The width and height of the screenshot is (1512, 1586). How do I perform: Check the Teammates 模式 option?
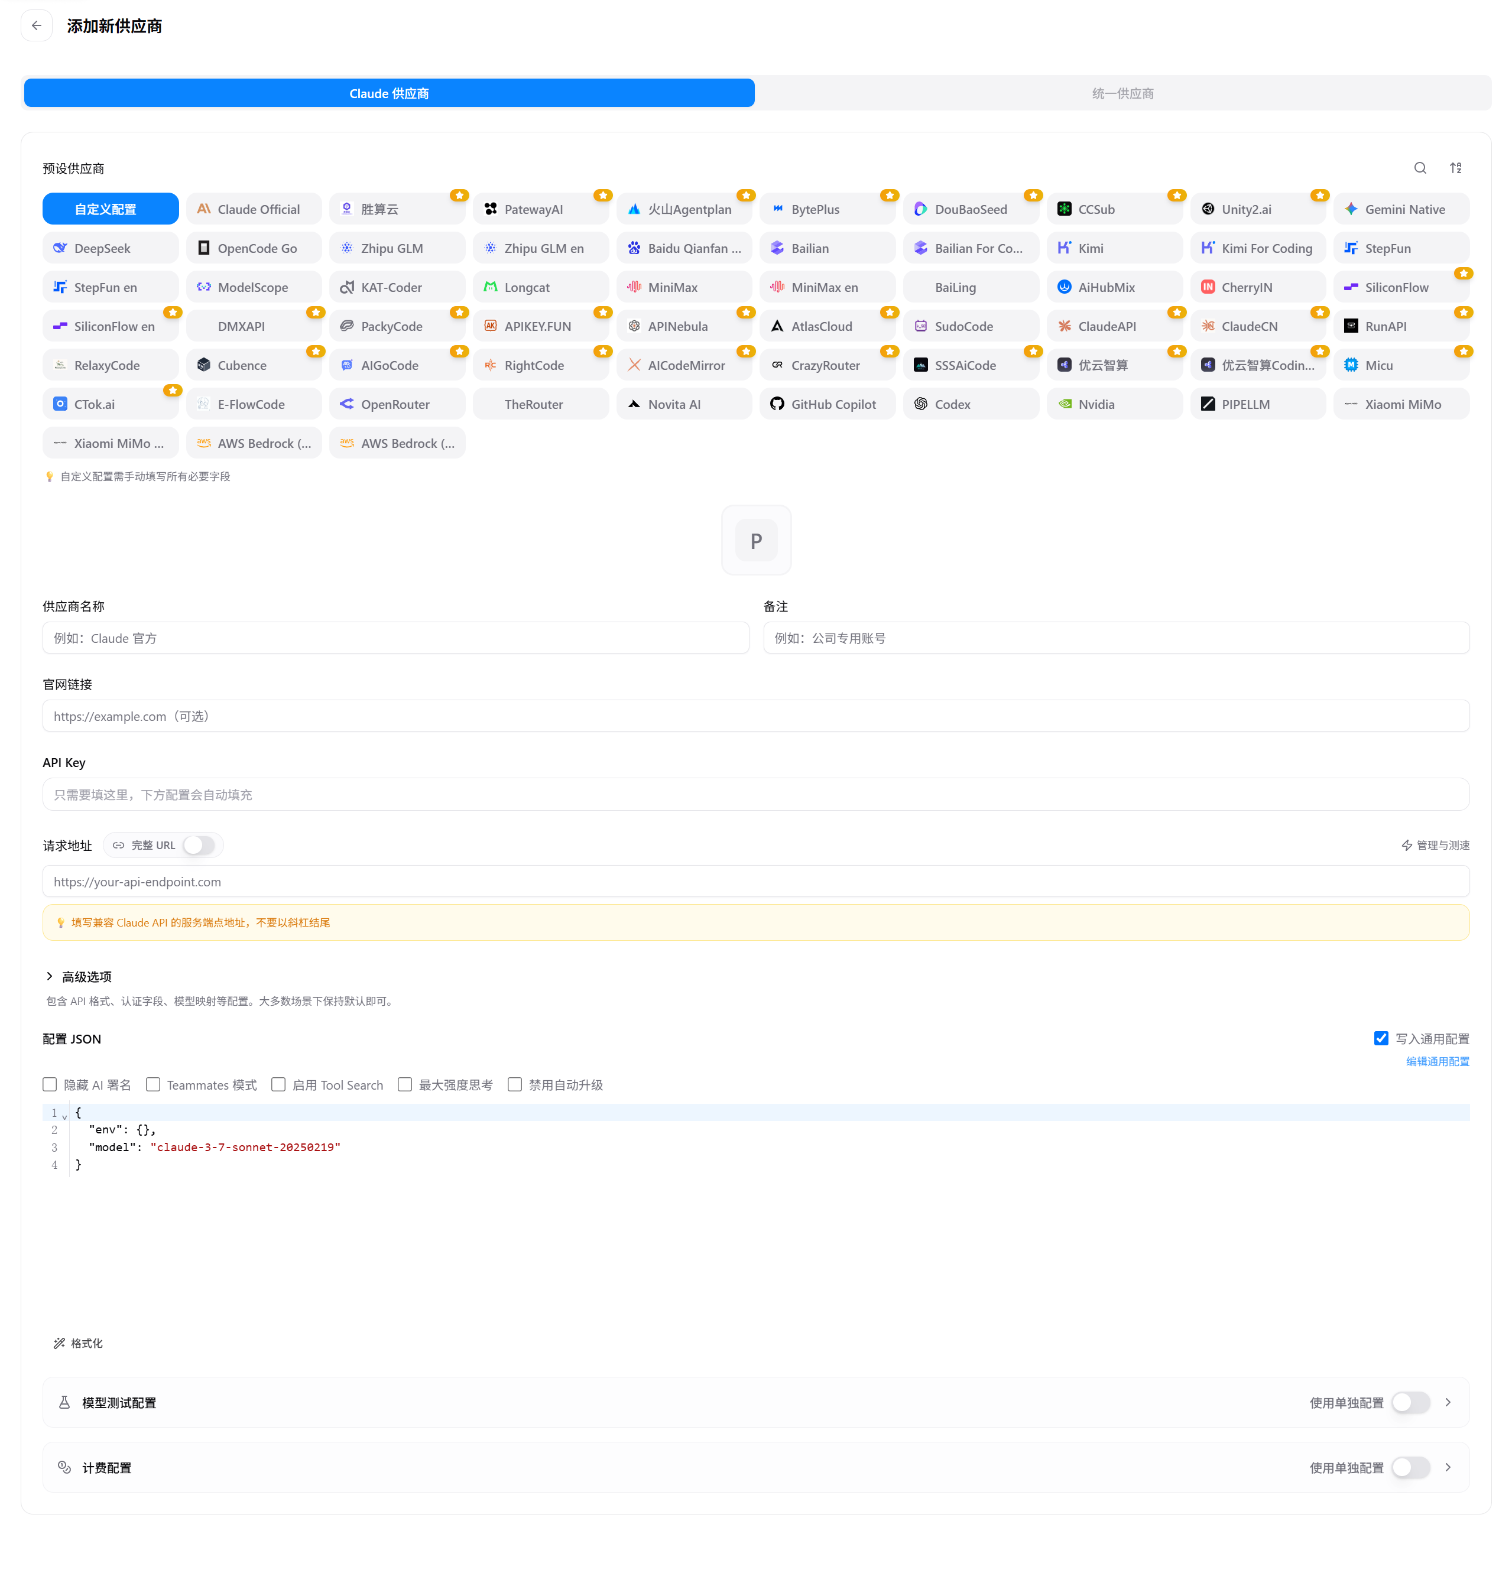(153, 1085)
